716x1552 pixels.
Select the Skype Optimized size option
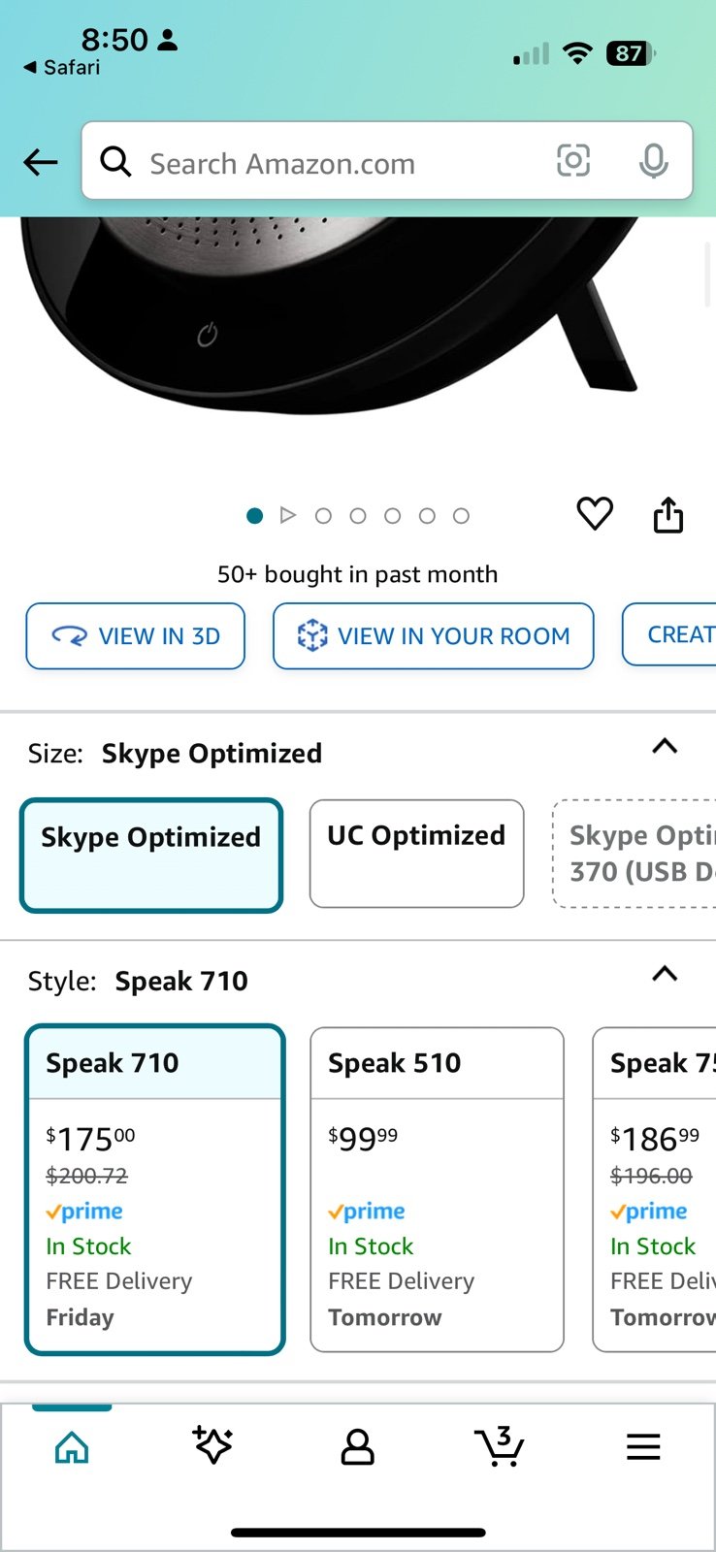(x=151, y=856)
